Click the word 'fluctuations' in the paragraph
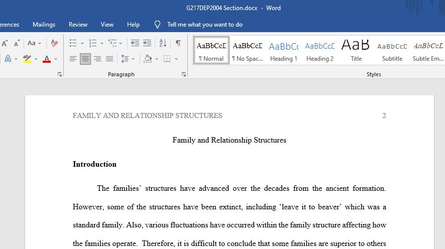The width and height of the screenshot is (445, 249). point(189,225)
